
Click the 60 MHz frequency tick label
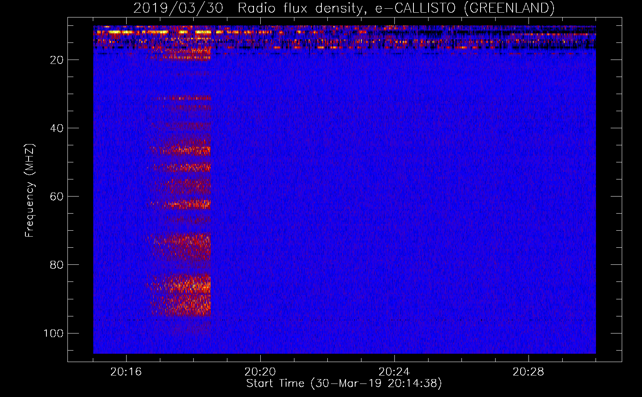(x=57, y=197)
